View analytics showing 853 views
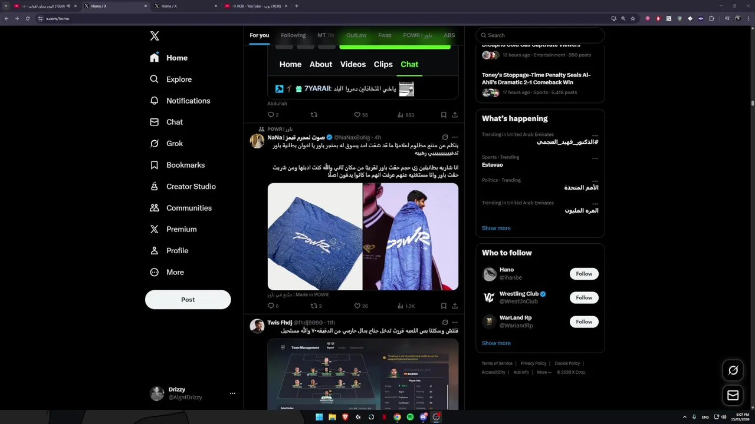The width and height of the screenshot is (755, 424). coord(406,115)
